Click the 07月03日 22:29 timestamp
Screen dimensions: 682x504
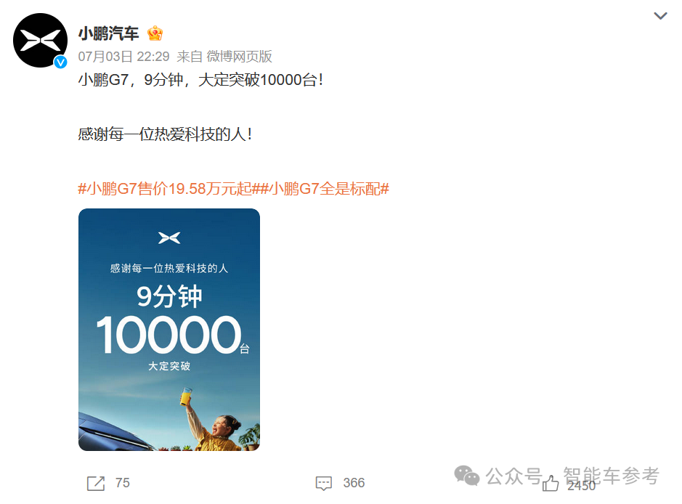tap(124, 57)
